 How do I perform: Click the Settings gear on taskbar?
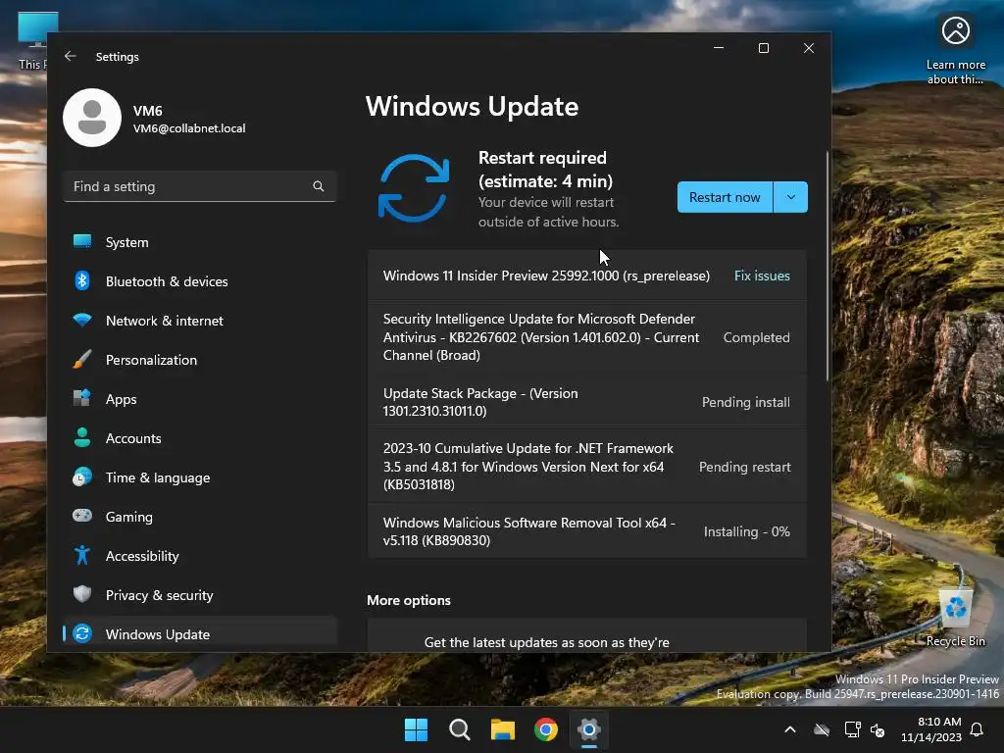pos(589,729)
